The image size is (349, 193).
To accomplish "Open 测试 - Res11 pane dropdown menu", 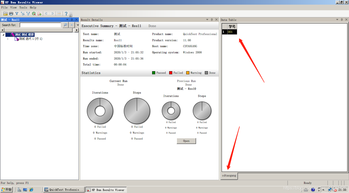I will point(67,20).
